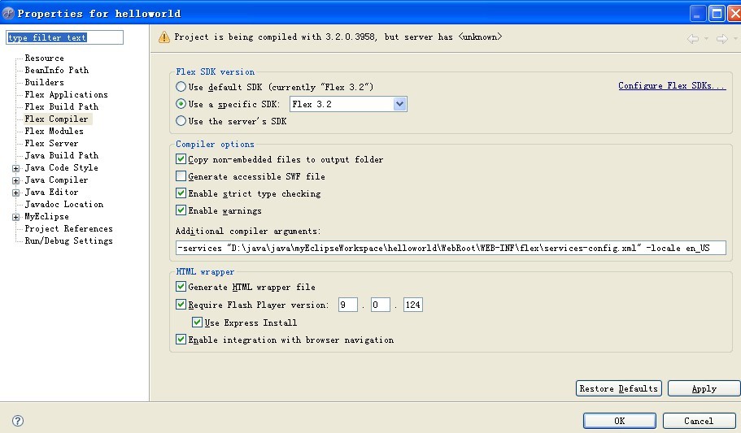Open the back history dropdown arrow

pyautogui.click(x=707, y=39)
